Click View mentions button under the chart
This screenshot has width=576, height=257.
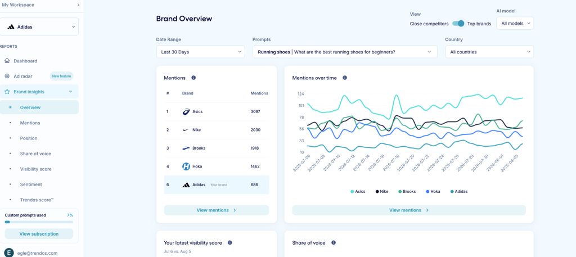click(409, 210)
